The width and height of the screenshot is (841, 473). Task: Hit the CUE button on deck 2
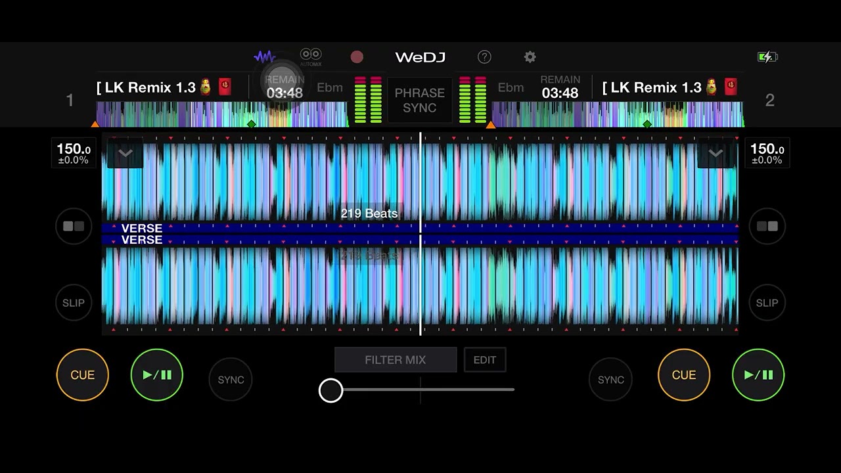pos(684,374)
